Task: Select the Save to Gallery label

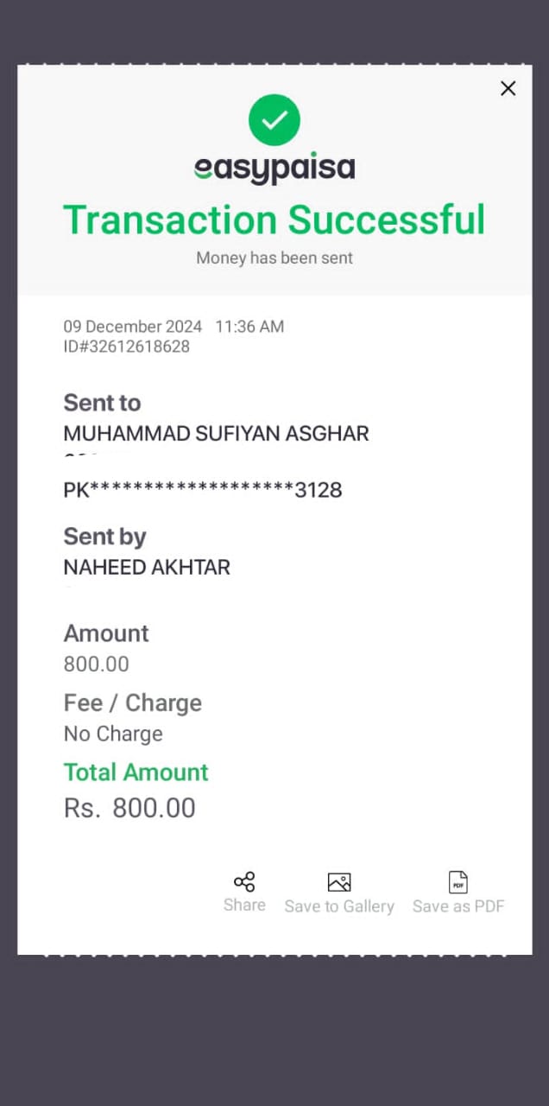Action: tap(339, 906)
